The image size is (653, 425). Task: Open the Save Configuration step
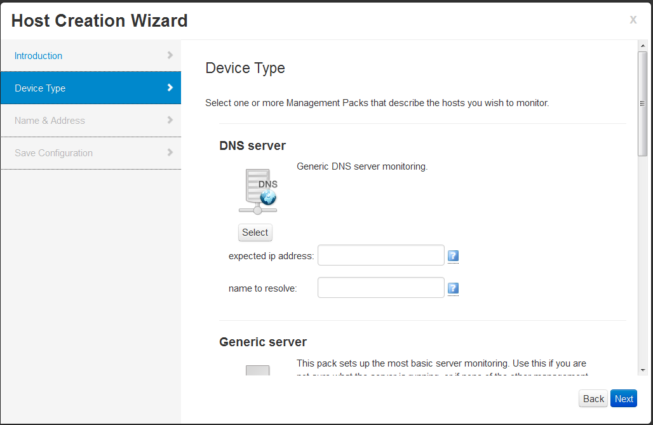pyautogui.click(x=53, y=153)
